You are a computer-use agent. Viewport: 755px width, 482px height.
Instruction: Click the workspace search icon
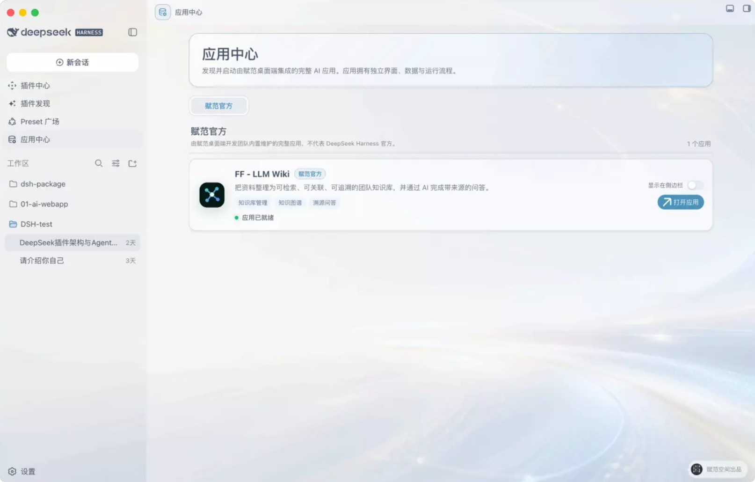click(x=99, y=163)
